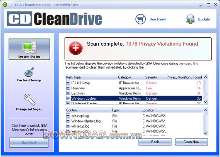Uncheck the IE Url History checkbox
Image resolution: width=220 pixels, height=157 pixels.
tap(68, 83)
